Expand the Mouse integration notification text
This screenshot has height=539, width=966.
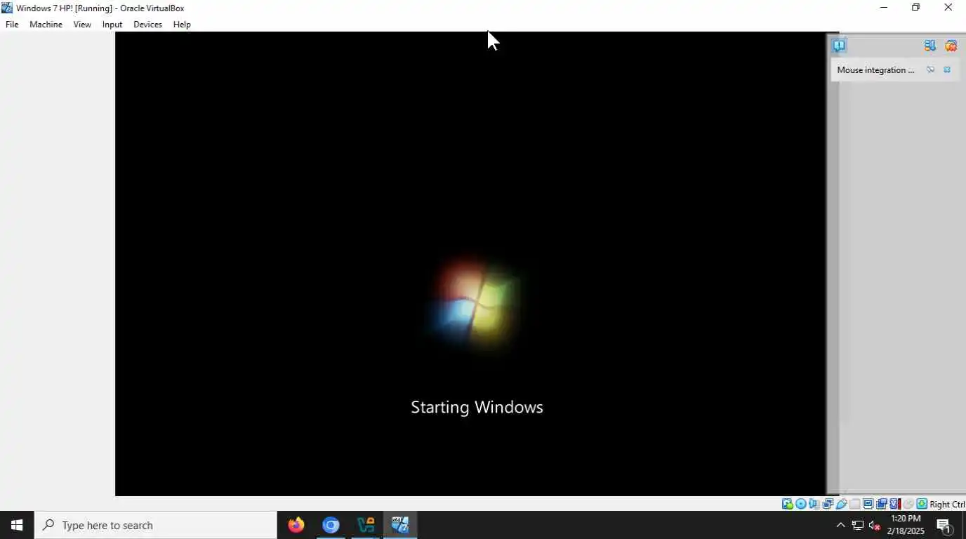(x=875, y=69)
